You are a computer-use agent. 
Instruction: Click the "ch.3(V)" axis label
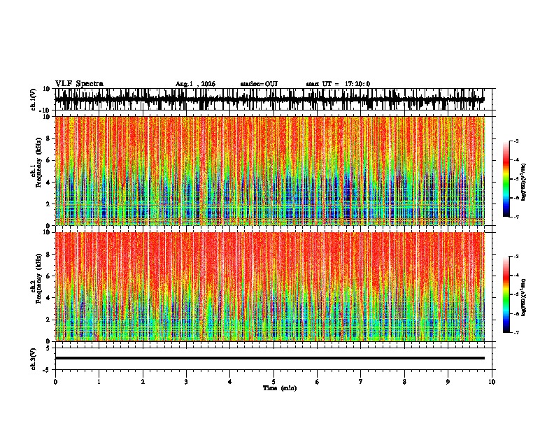pos(34,359)
